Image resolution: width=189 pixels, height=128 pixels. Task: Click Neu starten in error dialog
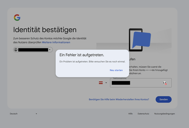pos(116,70)
